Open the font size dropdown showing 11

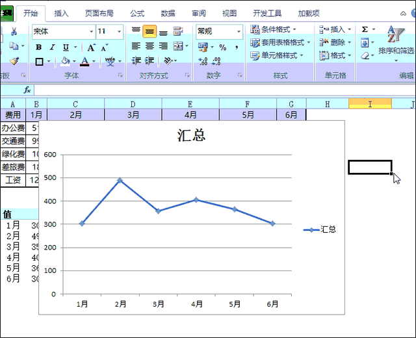click(119, 32)
